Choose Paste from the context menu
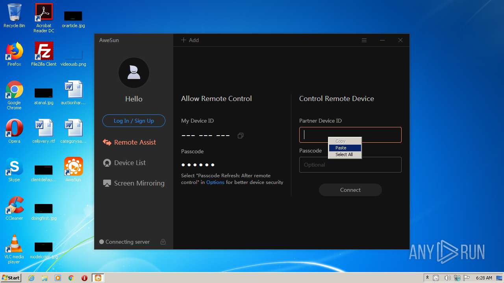 pyautogui.click(x=345, y=148)
